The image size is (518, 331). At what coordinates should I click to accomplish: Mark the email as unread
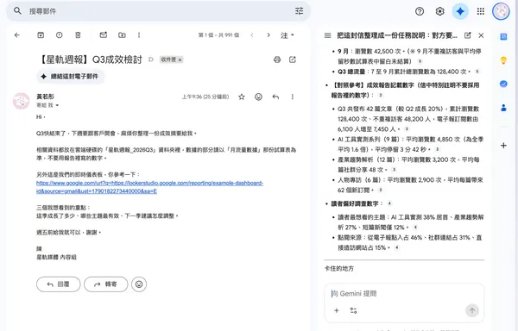pyautogui.click(x=104, y=35)
